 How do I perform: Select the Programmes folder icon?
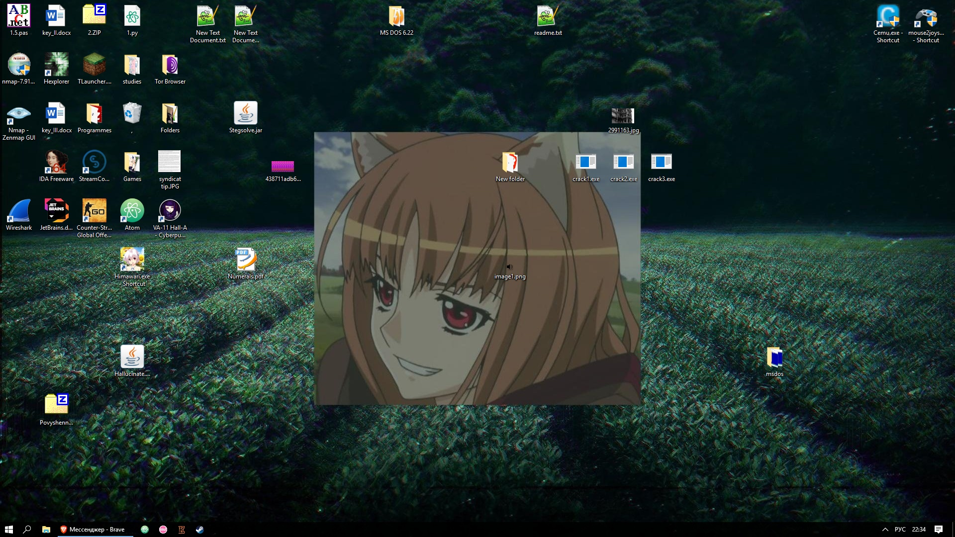click(94, 113)
